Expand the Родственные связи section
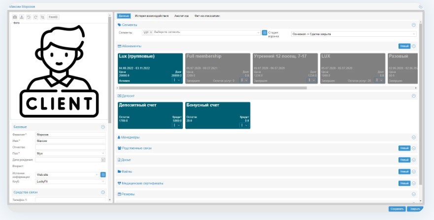Image resolution: width=434 pixels, height=220 pixels. pos(414,148)
